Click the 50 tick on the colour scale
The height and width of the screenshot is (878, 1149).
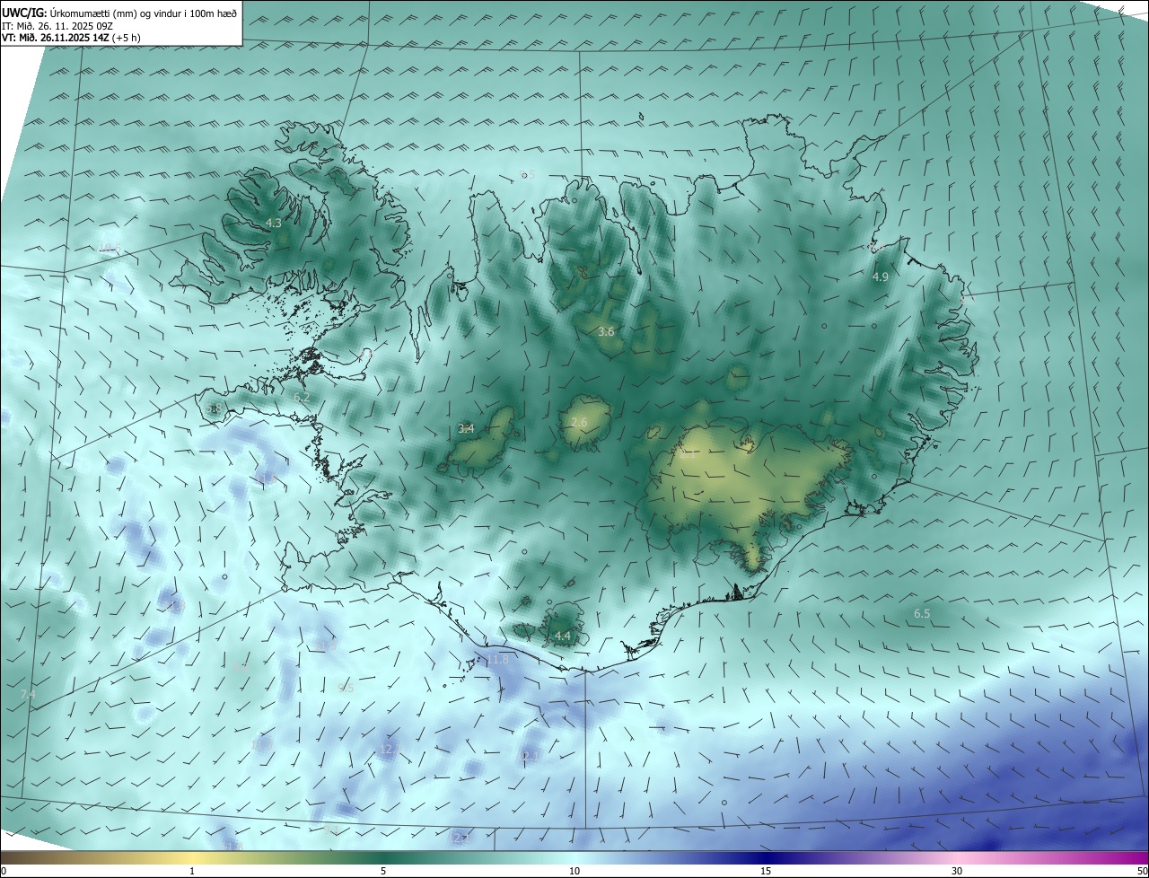coord(1142,871)
